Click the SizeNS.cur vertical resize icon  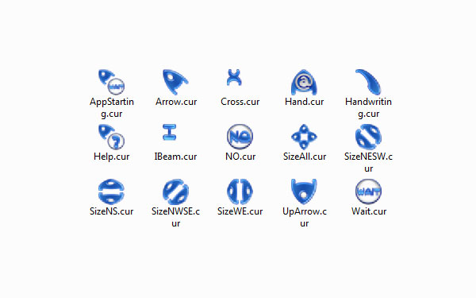111,192
